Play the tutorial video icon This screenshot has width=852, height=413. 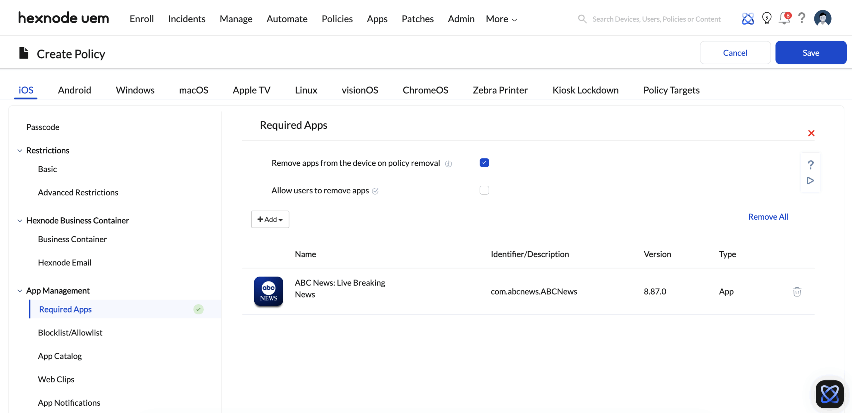pos(810,181)
